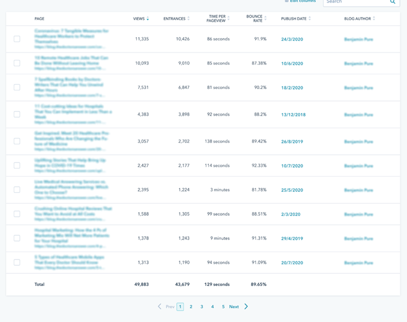Open the 13/12/2018 publish date link
The image size is (407, 322).
coord(293,115)
